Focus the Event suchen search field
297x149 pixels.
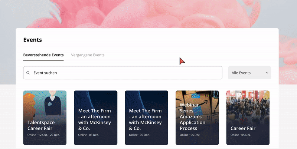coord(123,73)
